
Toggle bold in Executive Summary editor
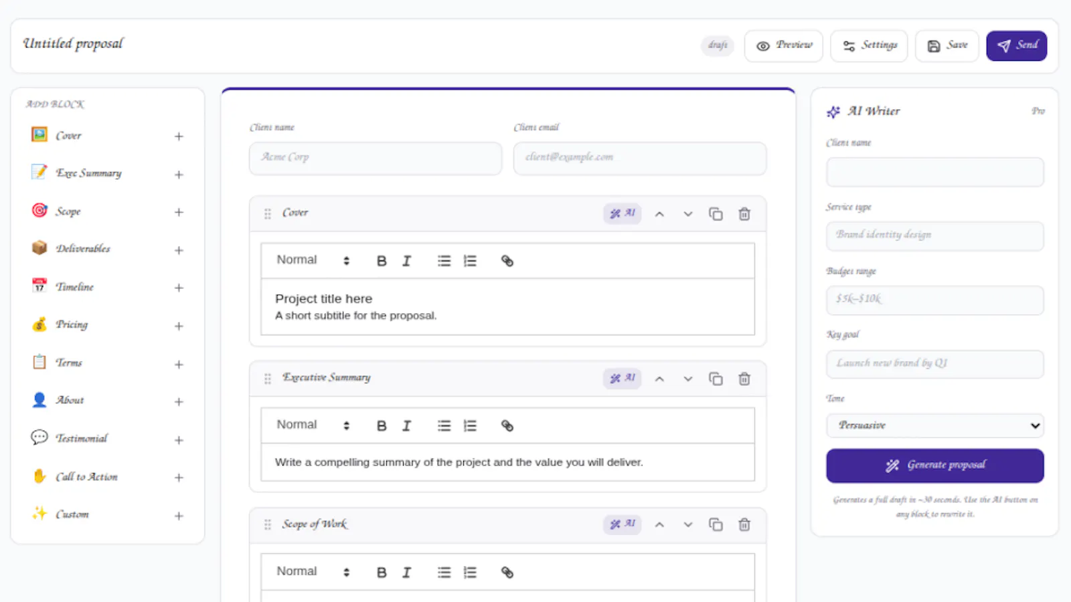coord(382,426)
